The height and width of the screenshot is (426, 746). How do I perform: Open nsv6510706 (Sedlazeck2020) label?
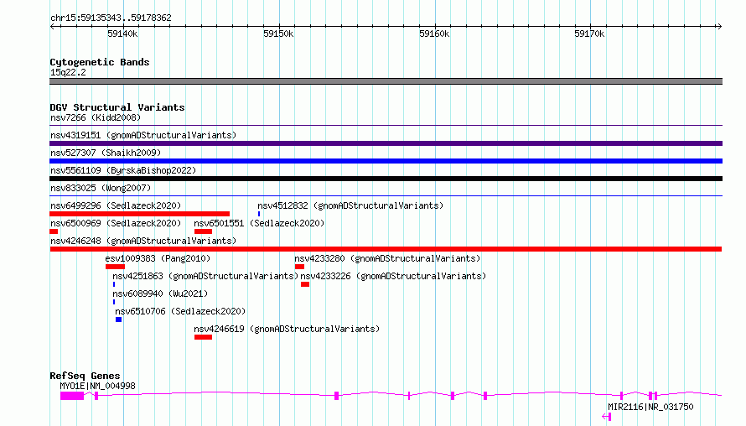click(180, 311)
